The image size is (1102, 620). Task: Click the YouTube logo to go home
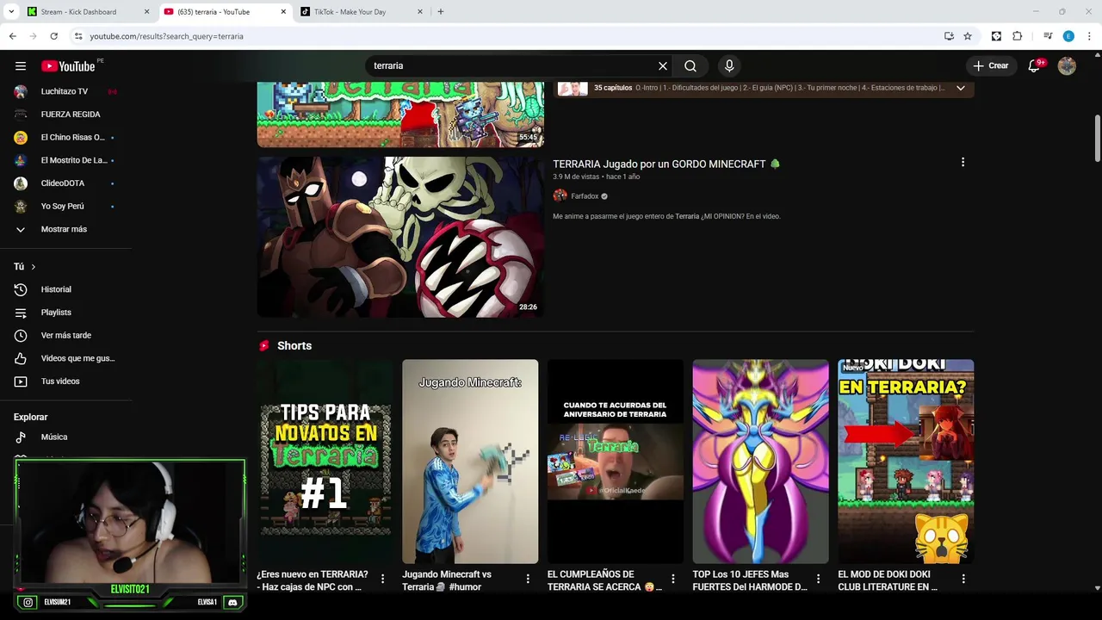68,66
